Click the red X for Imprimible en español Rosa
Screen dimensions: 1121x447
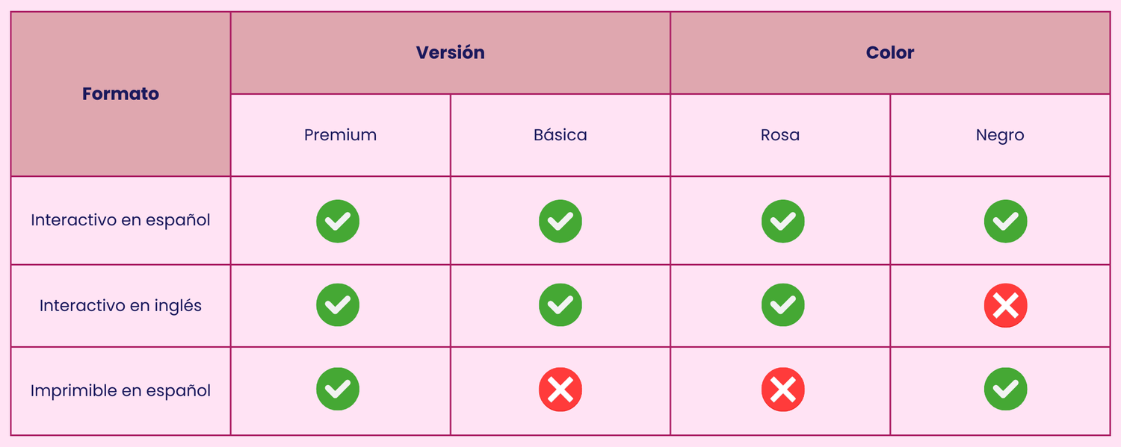tap(782, 390)
